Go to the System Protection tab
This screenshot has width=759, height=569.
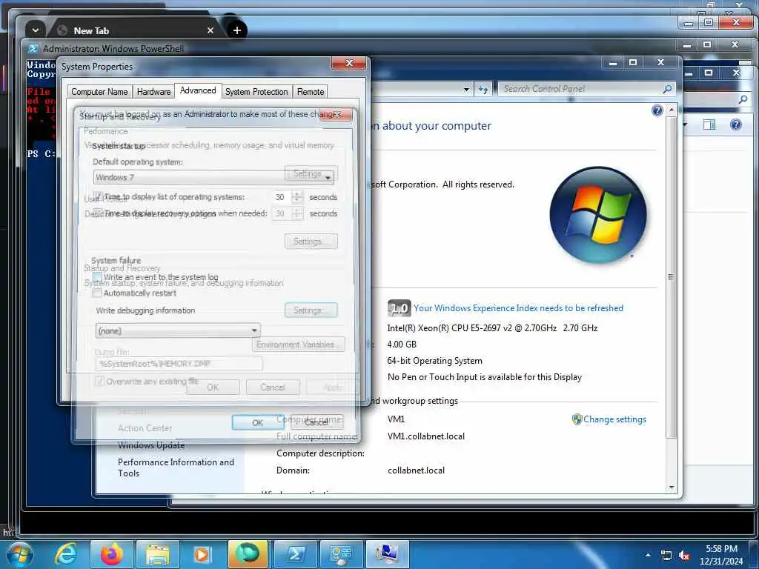tap(256, 91)
